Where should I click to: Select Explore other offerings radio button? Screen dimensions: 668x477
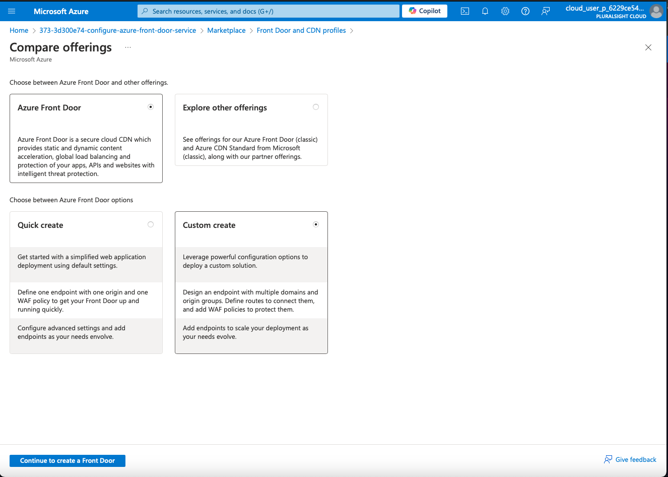pos(316,107)
